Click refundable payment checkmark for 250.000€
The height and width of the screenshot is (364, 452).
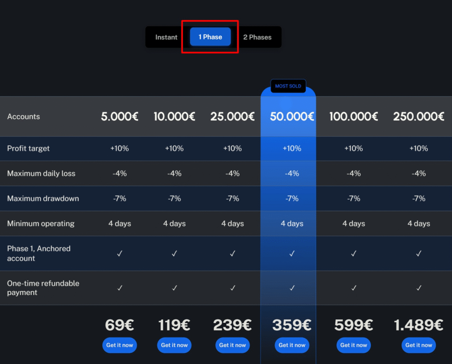point(418,288)
